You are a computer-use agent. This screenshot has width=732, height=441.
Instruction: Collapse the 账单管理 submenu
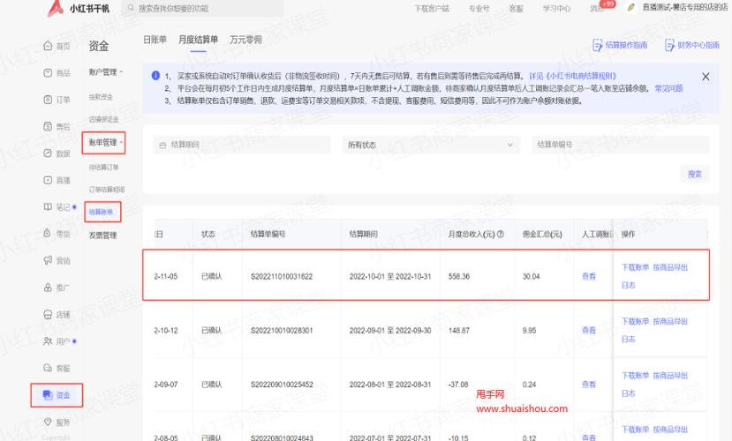pos(106,142)
